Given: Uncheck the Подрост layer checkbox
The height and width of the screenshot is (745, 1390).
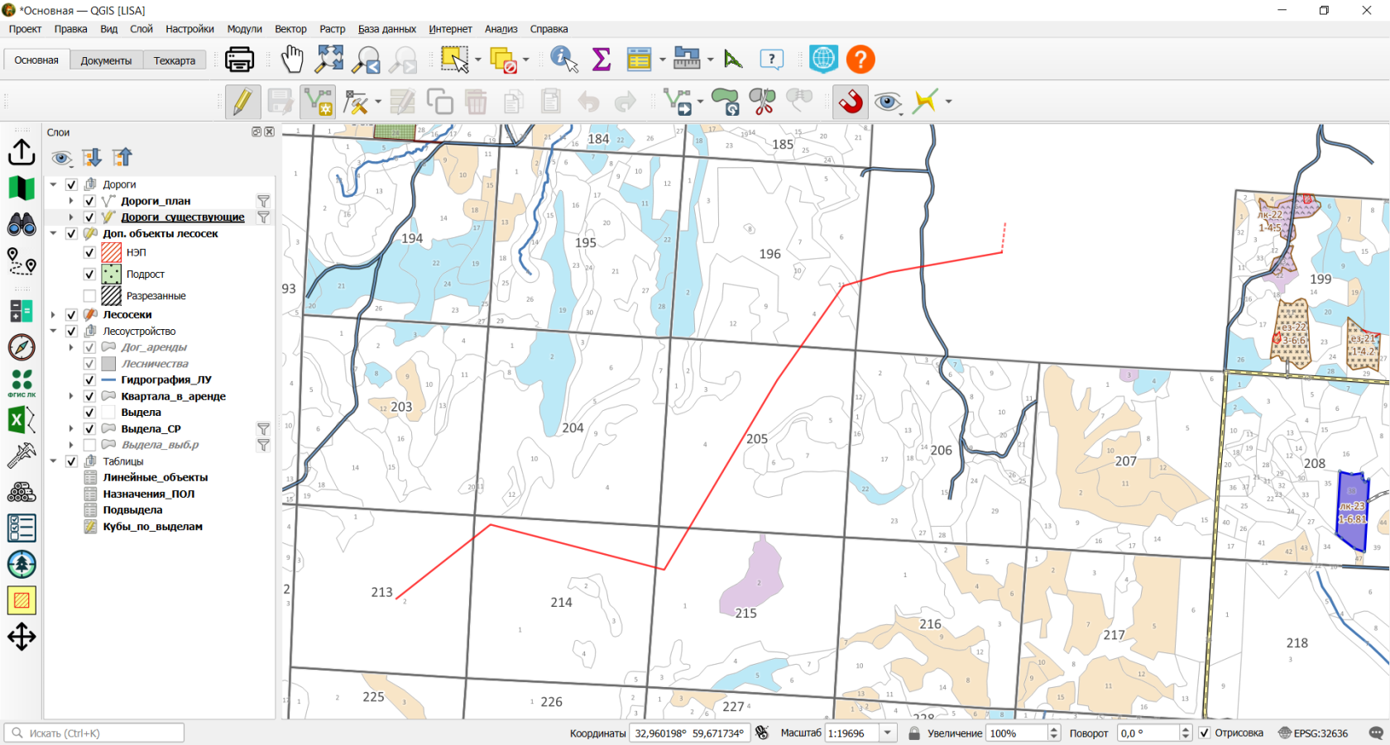Looking at the screenshot, I should 89,274.
